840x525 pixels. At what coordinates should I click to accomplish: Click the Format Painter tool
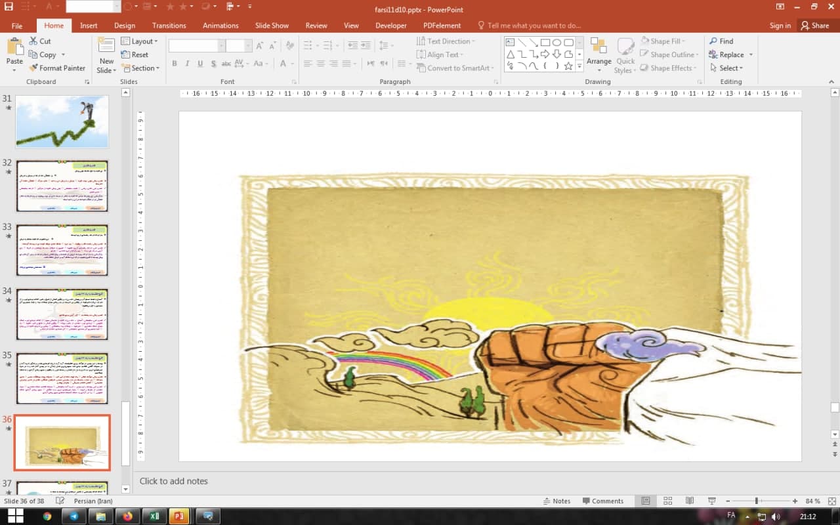tap(56, 68)
